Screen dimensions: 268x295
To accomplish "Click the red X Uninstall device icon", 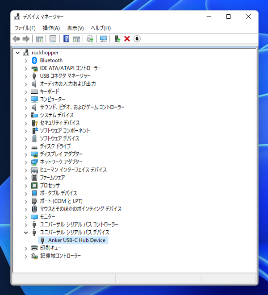I will pos(127,39).
